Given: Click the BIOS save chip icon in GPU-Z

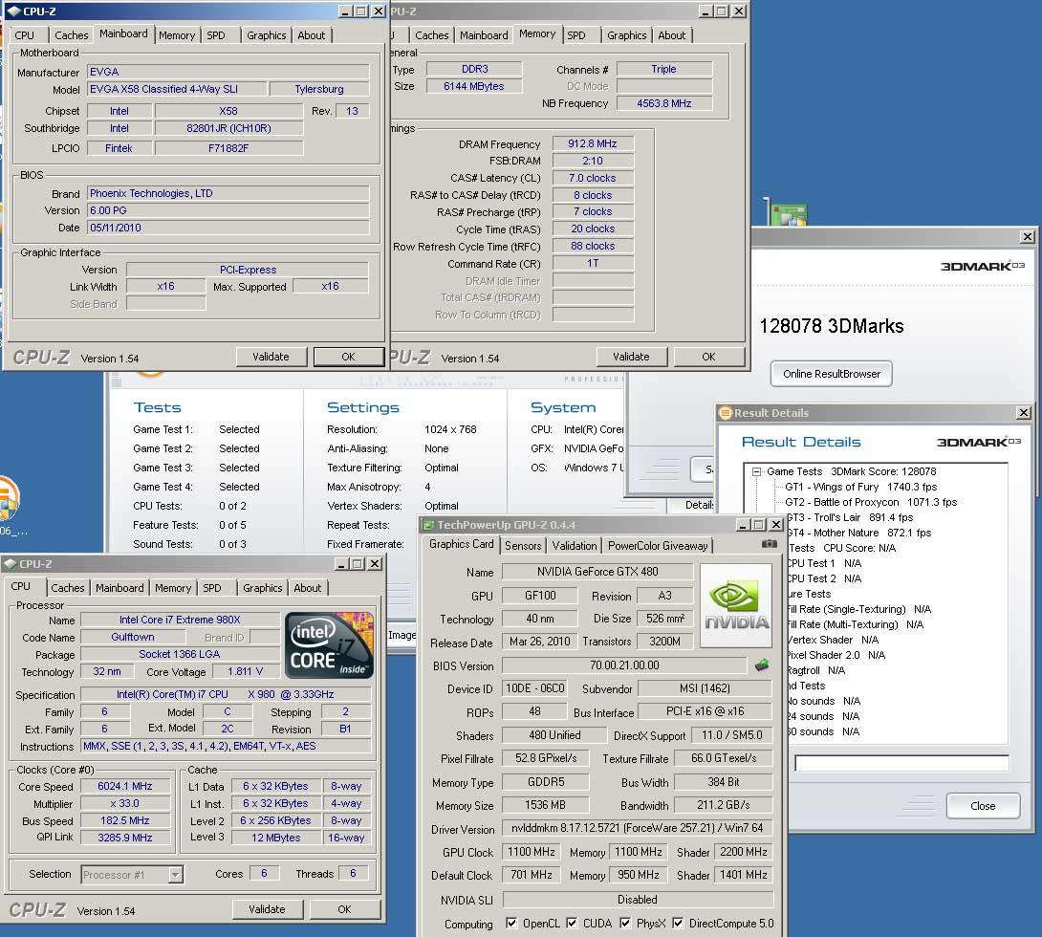Looking at the screenshot, I should [x=762, y=665].
